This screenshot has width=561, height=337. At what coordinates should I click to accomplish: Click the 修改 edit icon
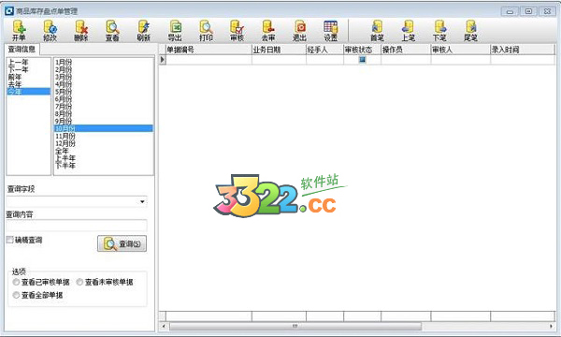[x=50, y=31]
